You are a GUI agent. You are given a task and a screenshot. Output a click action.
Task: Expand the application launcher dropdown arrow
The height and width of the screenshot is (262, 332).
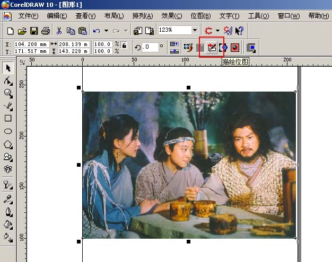coord(217,31)
